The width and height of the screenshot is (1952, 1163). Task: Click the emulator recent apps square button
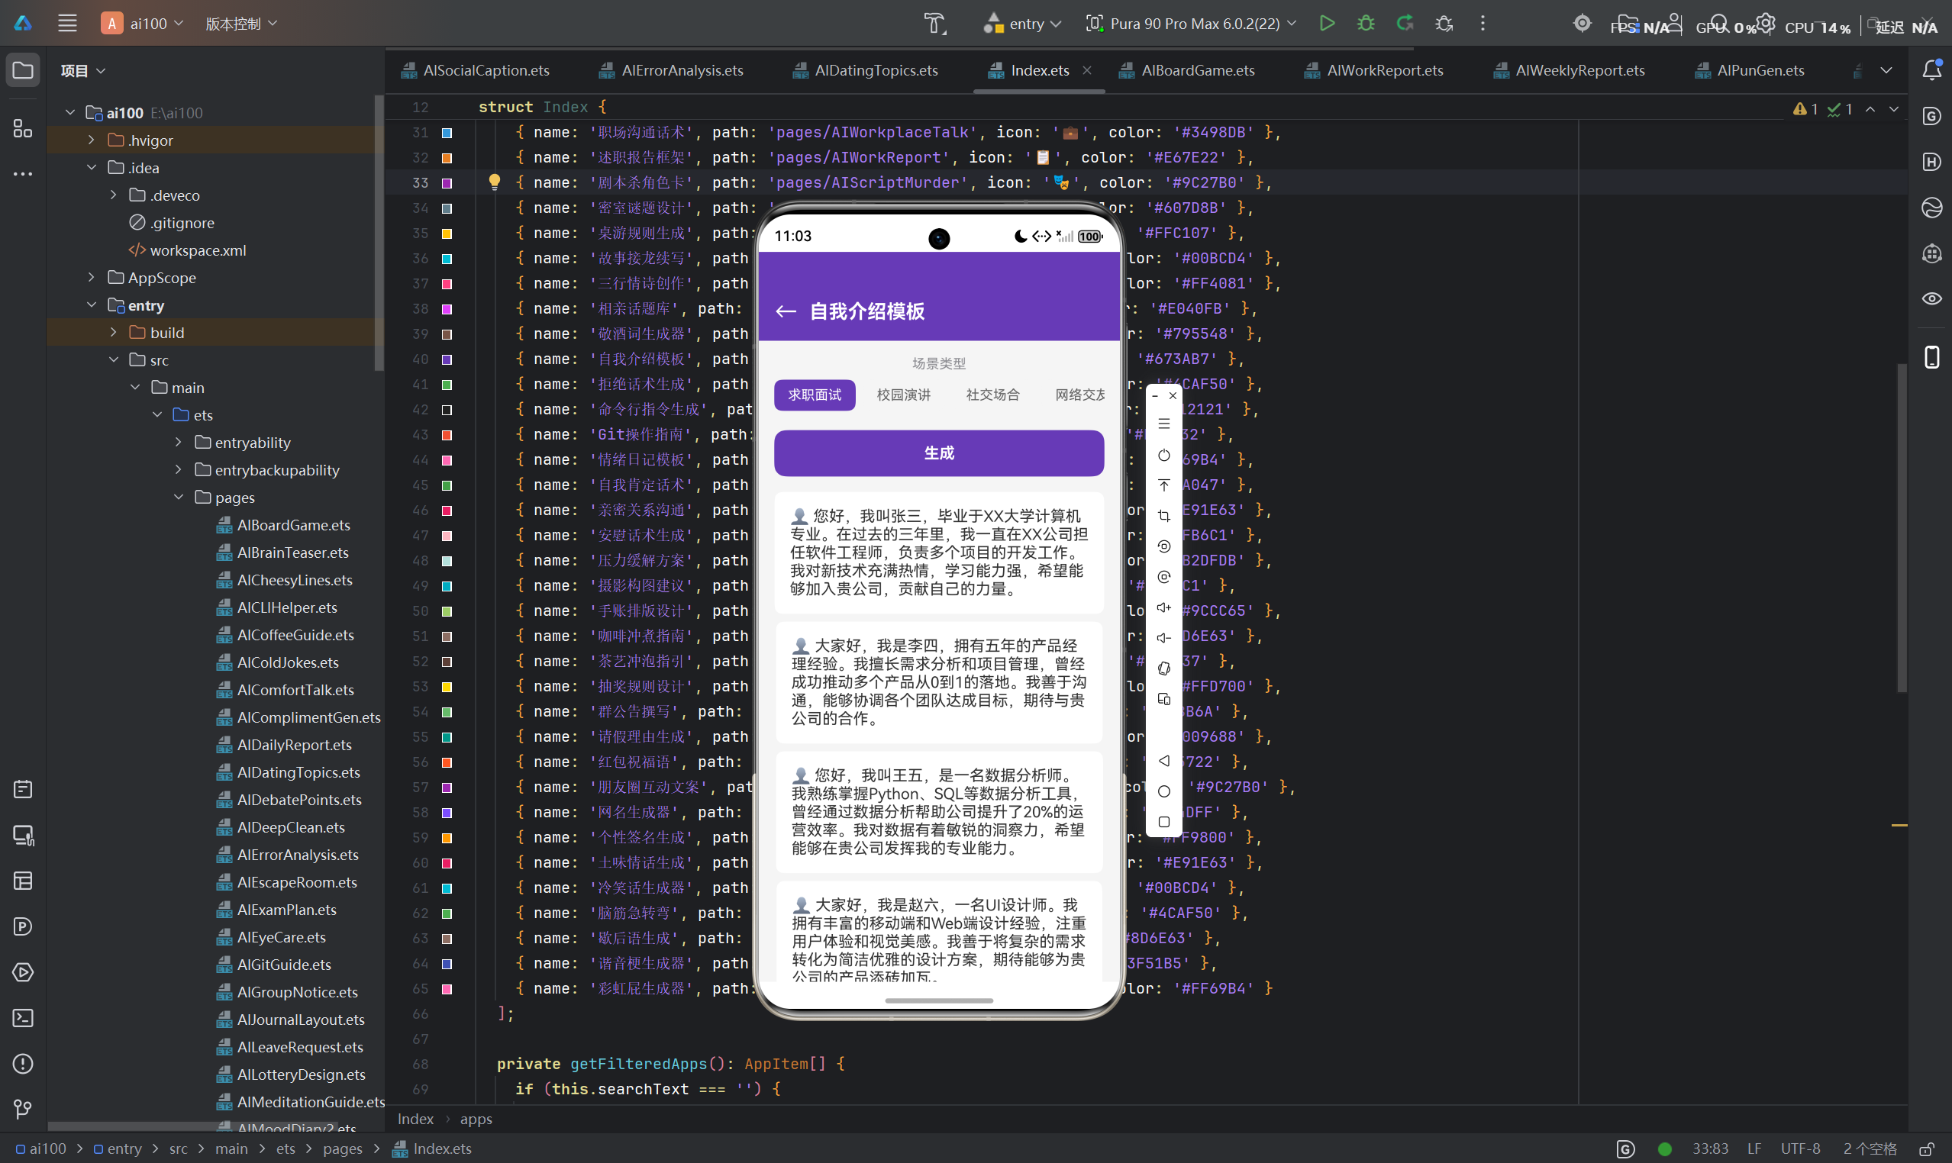point(1163,822)
